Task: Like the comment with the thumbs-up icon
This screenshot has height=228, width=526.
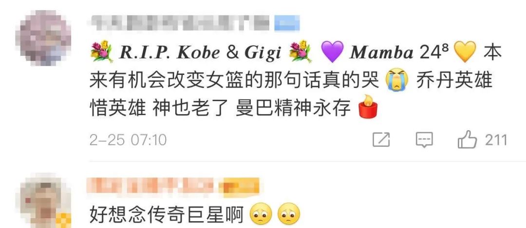Action: click(467, 139)
